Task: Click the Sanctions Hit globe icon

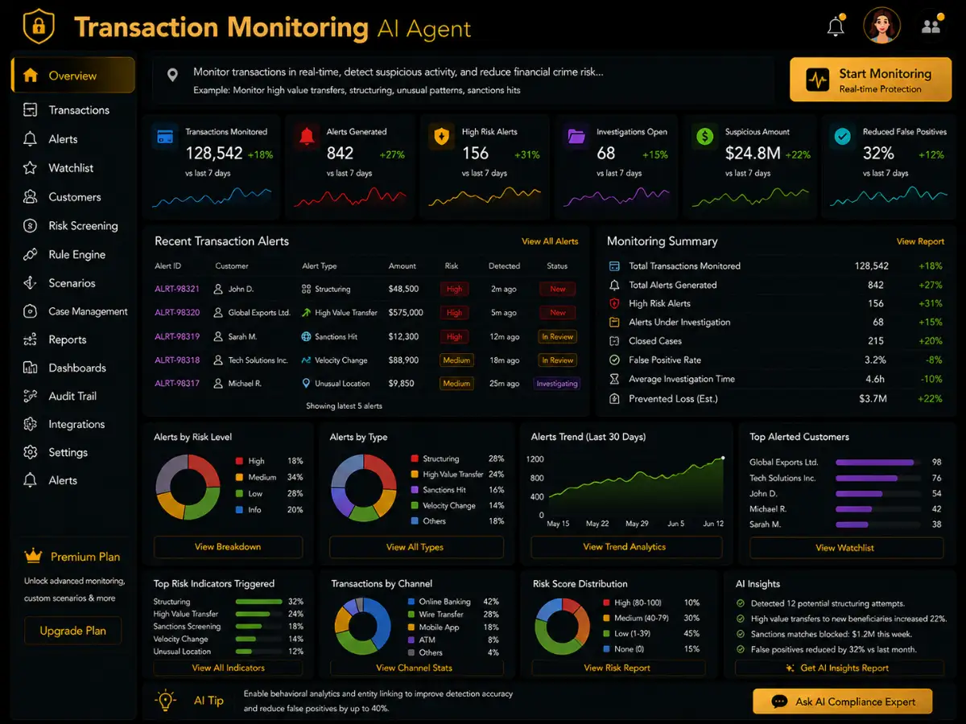Action: click(x=306, y=336)
